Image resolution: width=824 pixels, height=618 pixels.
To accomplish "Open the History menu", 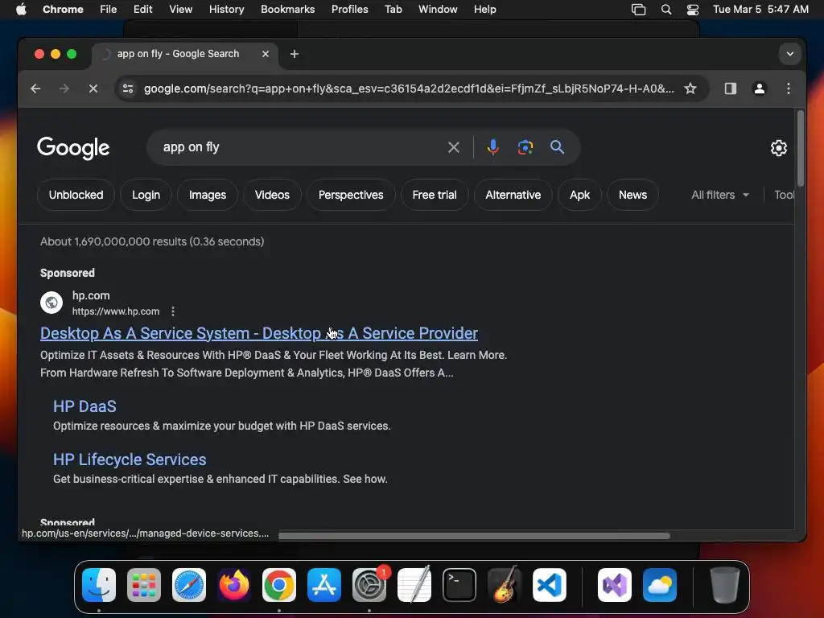I will point(226,10).
